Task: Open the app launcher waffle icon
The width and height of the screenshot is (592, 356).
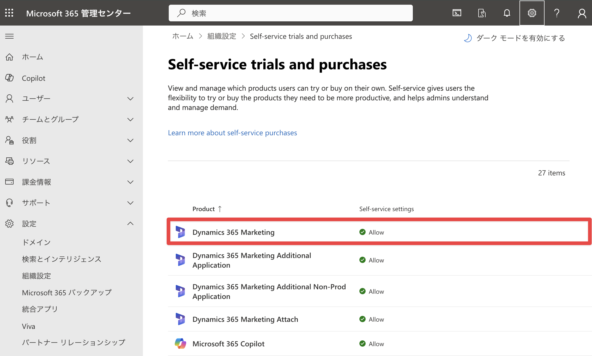Action: pyautogui.click(x=9, y=13)
